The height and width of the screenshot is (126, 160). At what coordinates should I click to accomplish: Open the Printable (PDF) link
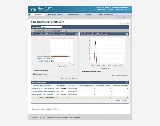(x=124, y=24)
